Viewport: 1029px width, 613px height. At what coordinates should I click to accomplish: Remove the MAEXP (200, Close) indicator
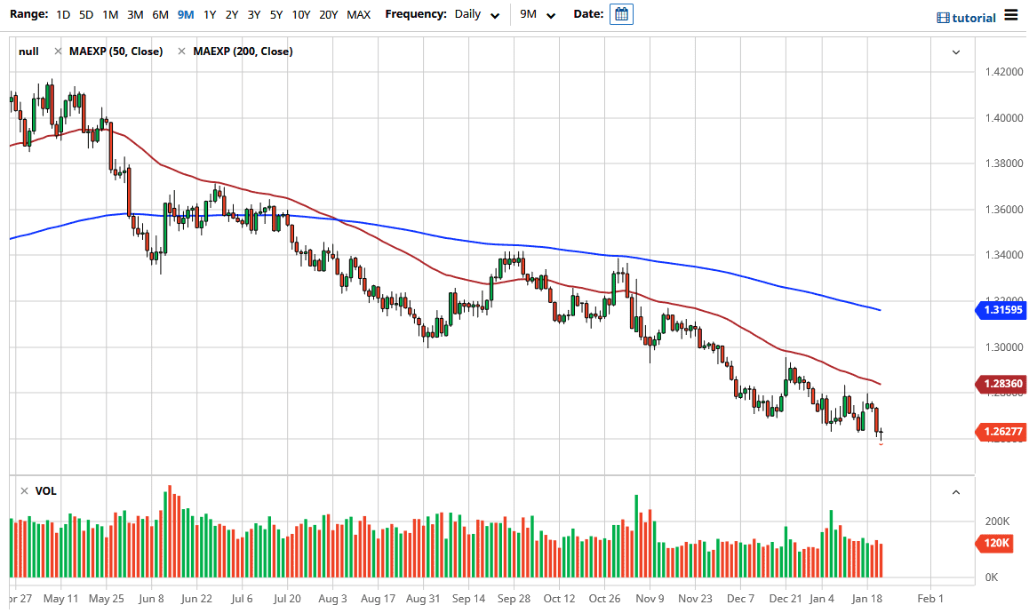click(182, 52)
